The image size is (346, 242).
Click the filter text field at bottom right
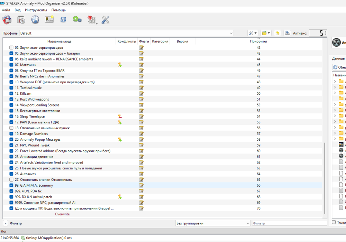coord(289,223)
